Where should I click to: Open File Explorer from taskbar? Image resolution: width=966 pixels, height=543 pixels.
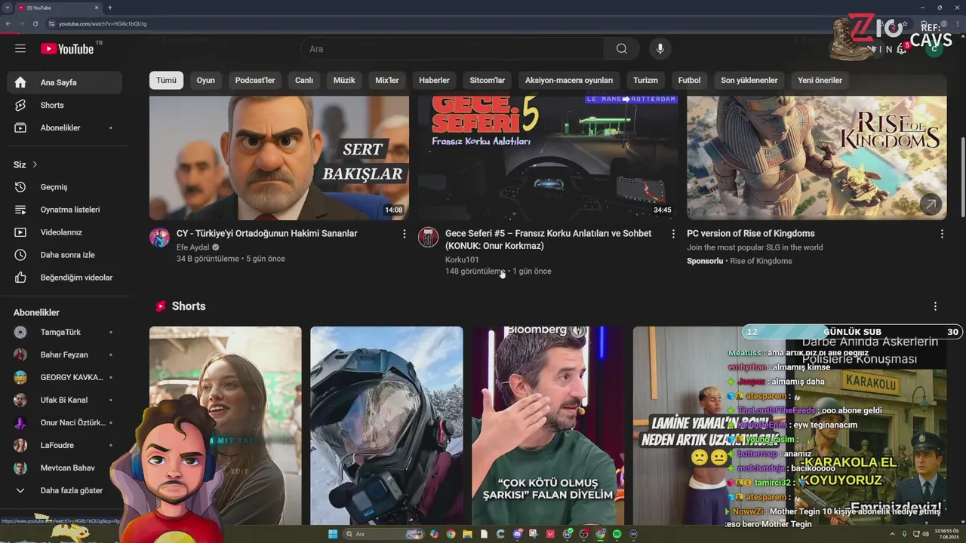[467, 534]
